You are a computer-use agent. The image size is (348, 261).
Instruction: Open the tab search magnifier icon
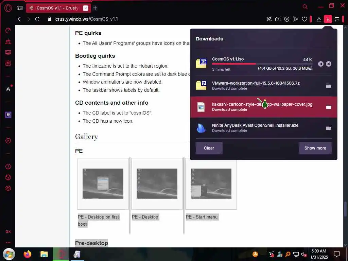pyautogui.click(x=305, y=7)
